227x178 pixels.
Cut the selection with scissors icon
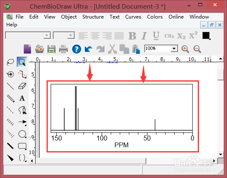pos(112,49)
